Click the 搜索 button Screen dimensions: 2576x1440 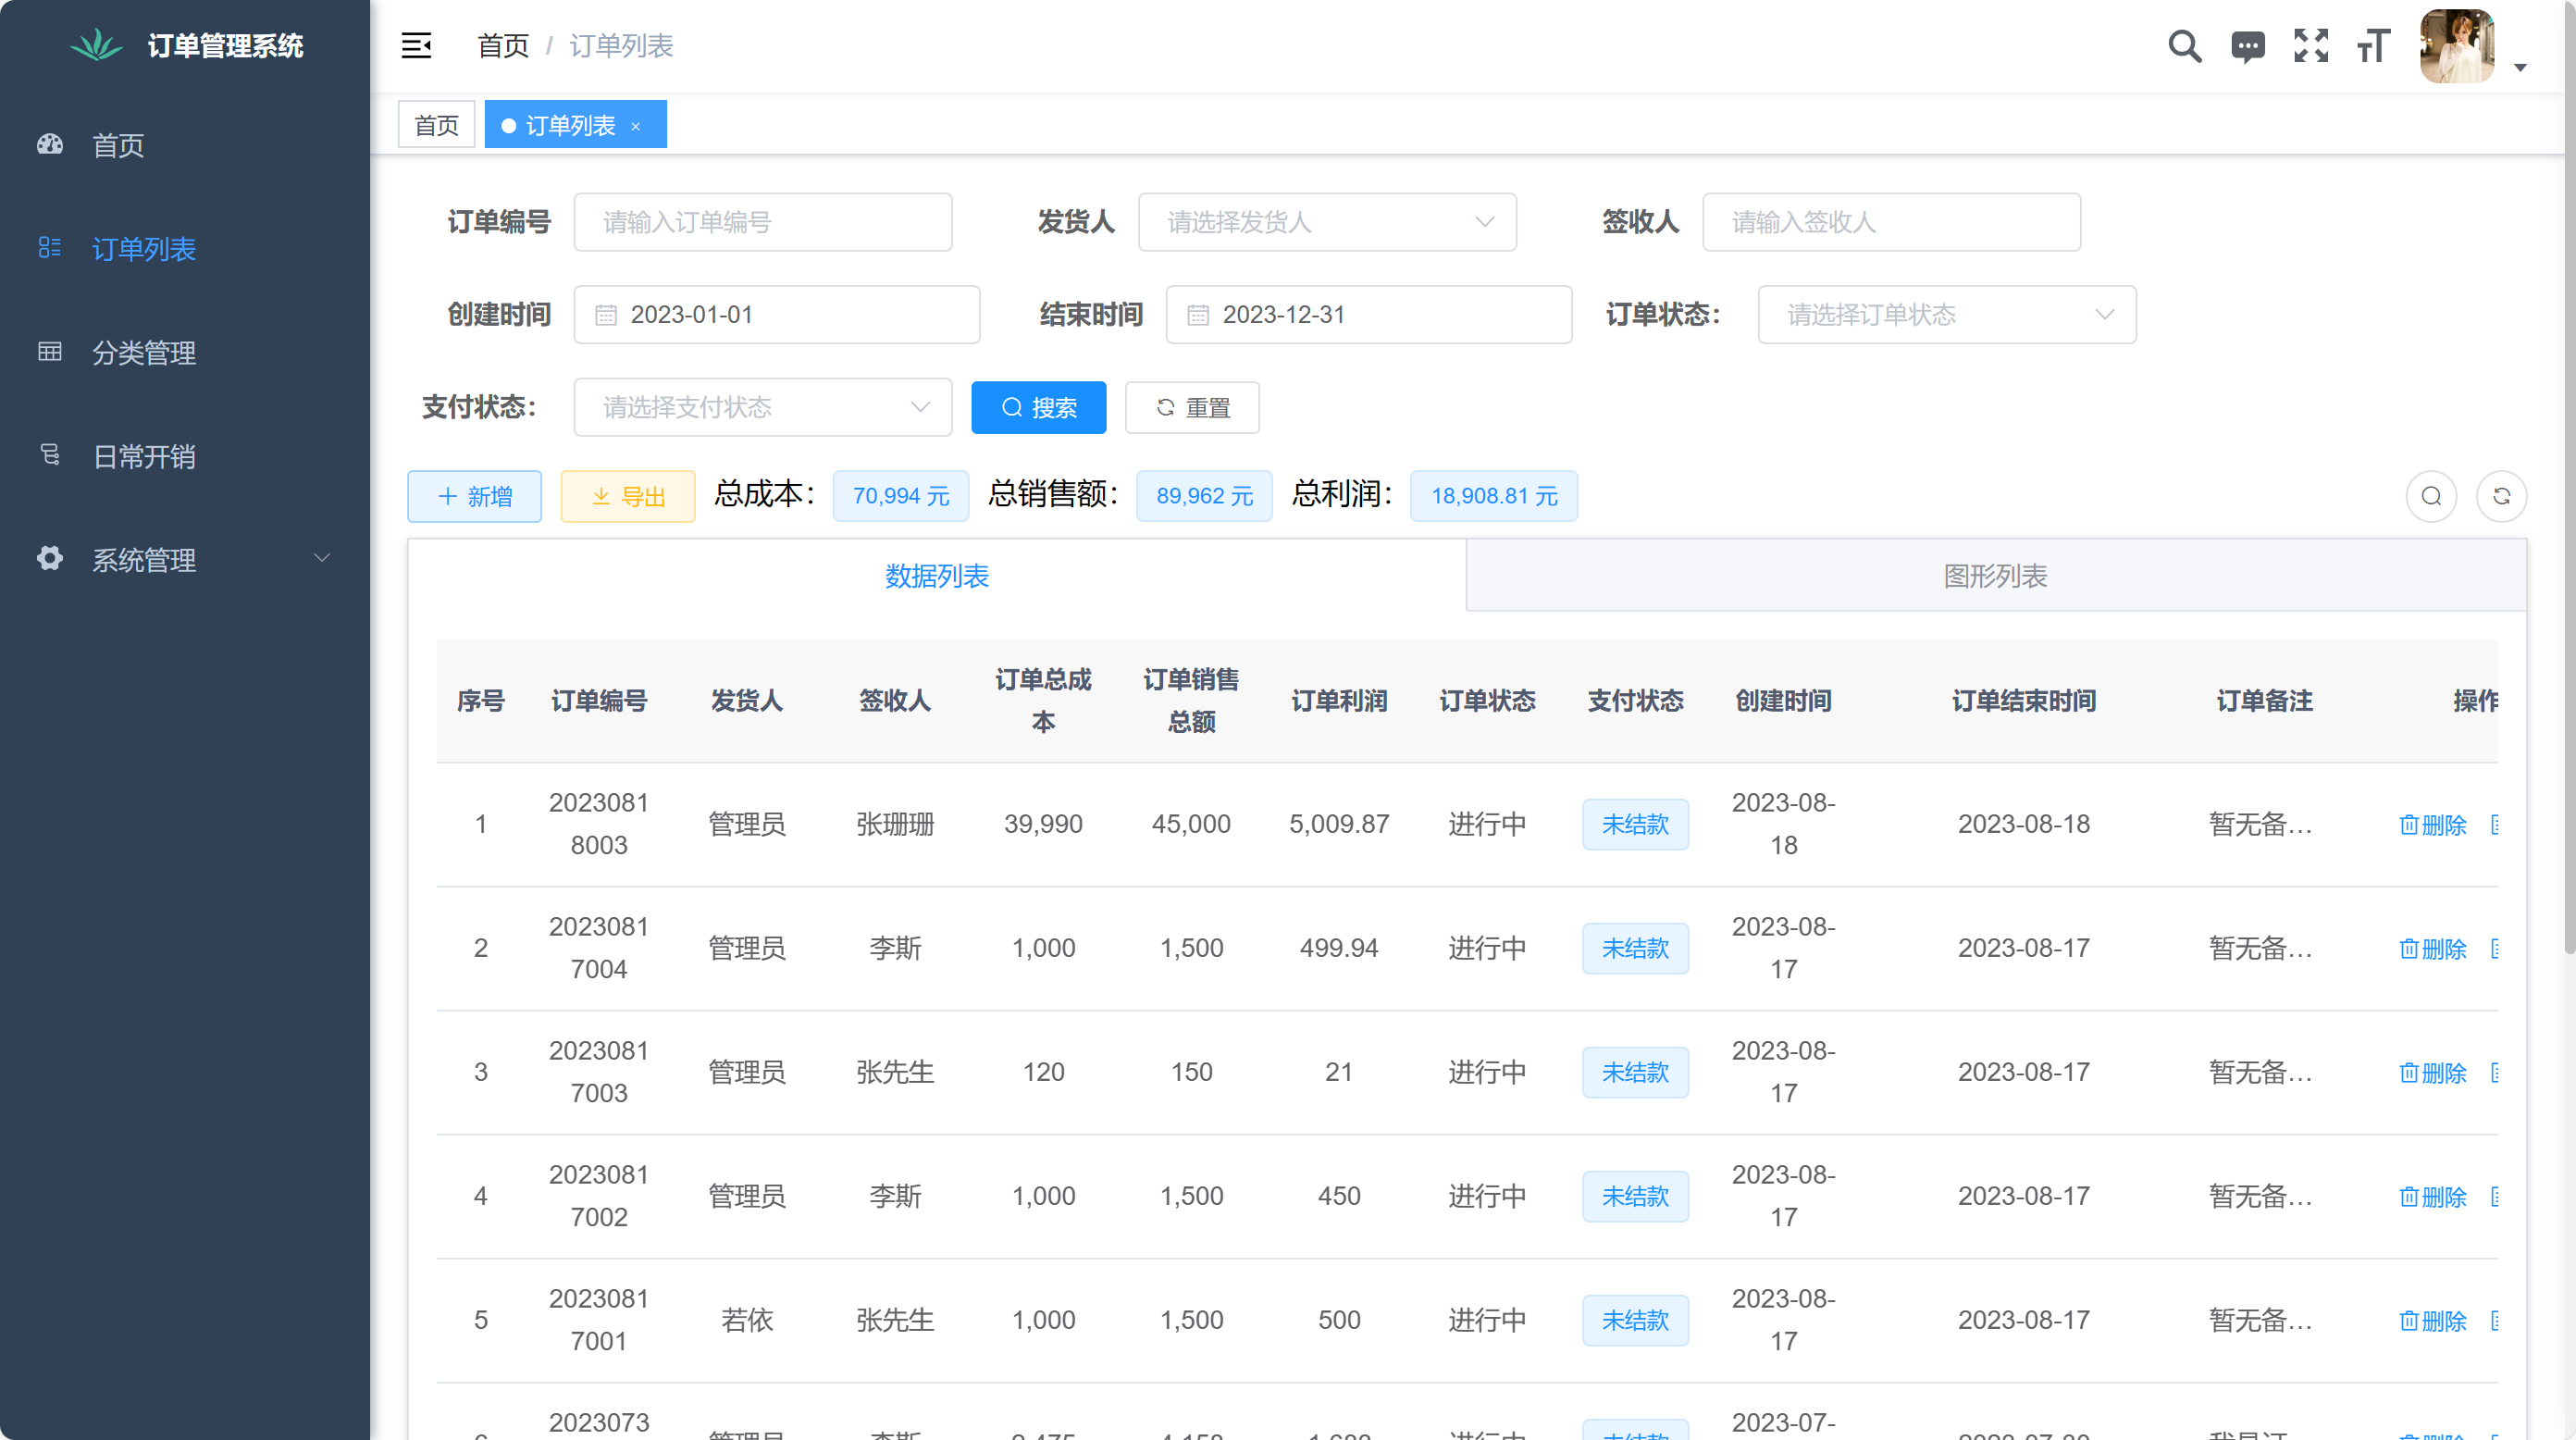click(1039, 408)
